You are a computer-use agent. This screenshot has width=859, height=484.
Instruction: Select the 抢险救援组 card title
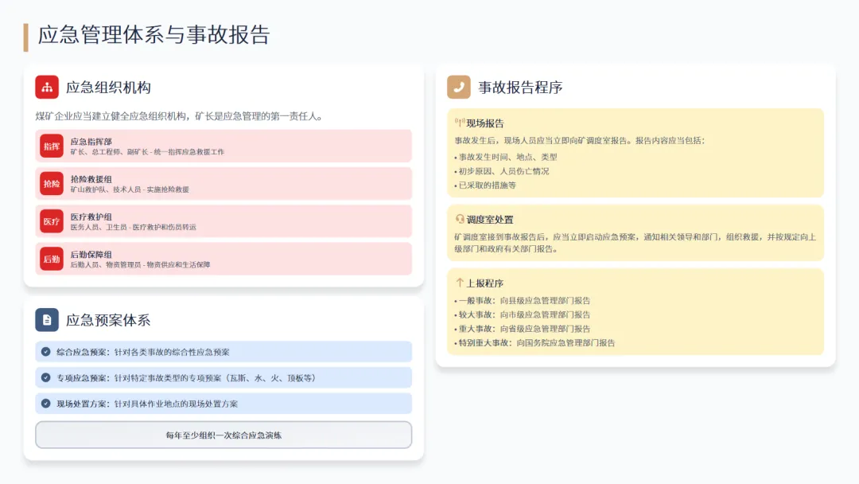91,179
